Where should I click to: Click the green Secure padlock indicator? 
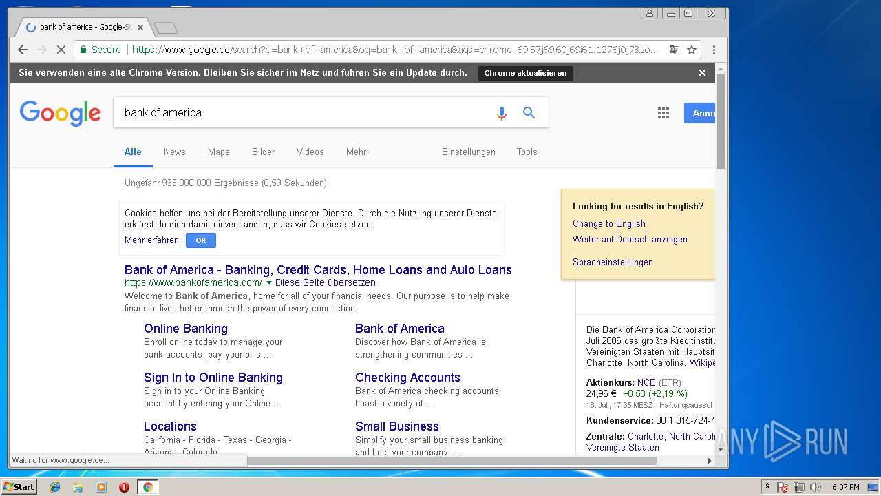100,50
